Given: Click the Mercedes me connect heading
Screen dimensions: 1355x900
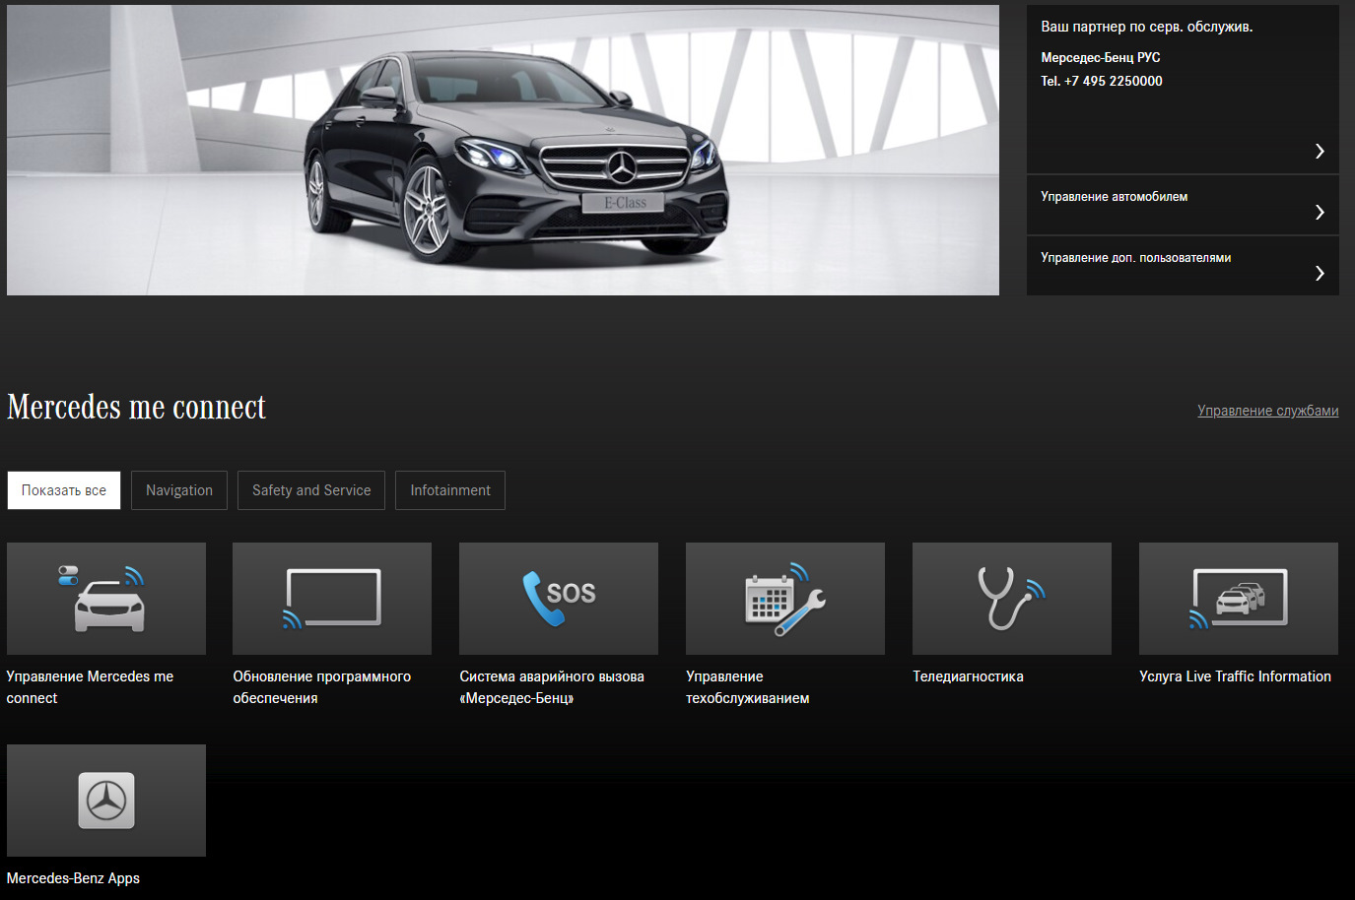Looking at the screenshot, I should click(136, 407).
